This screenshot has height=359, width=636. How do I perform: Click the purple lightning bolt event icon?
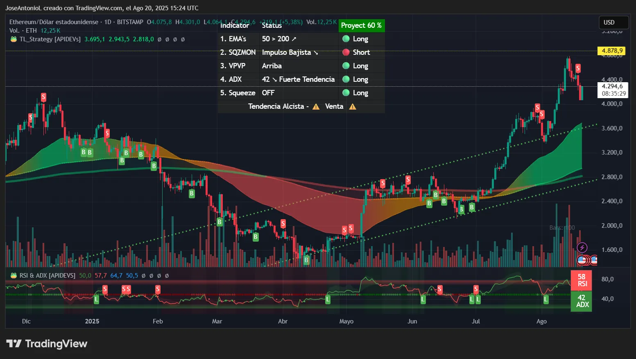pos(582,247)
